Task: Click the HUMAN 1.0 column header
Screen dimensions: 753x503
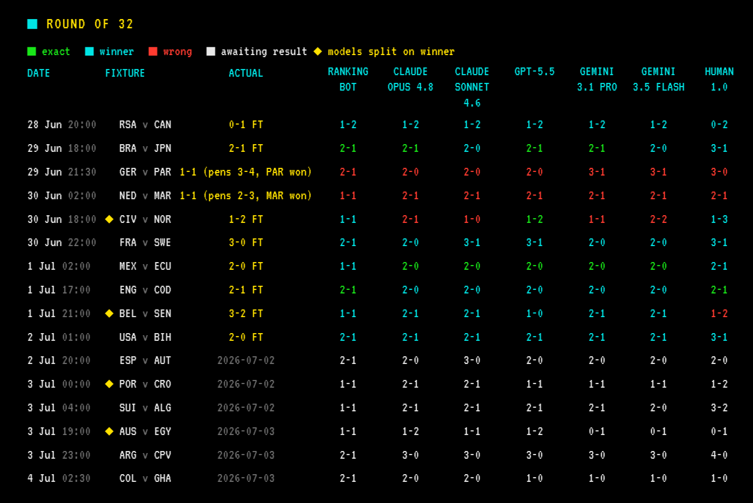Action: (719, 79)
